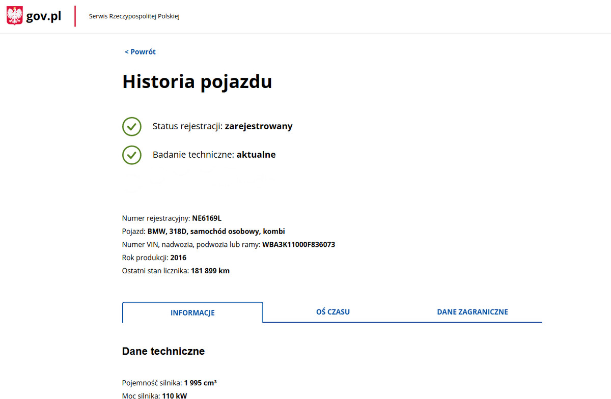Click the VIN number WBA3K11000F836073
Image resolution: width=611 pixels, height=399 pixels.
(x=298, y=245)
